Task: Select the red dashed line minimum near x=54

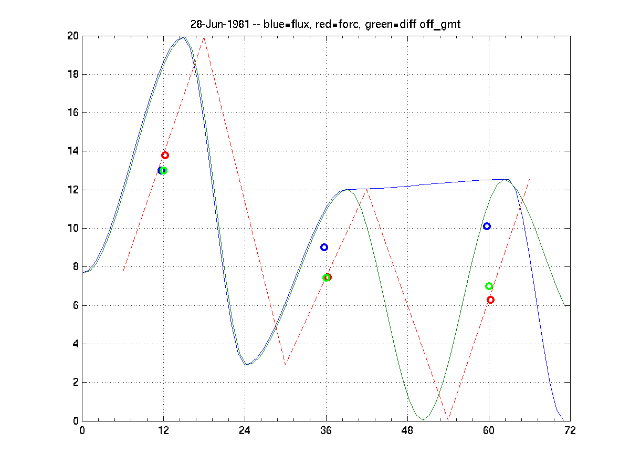Action: (x=448, y=419)
